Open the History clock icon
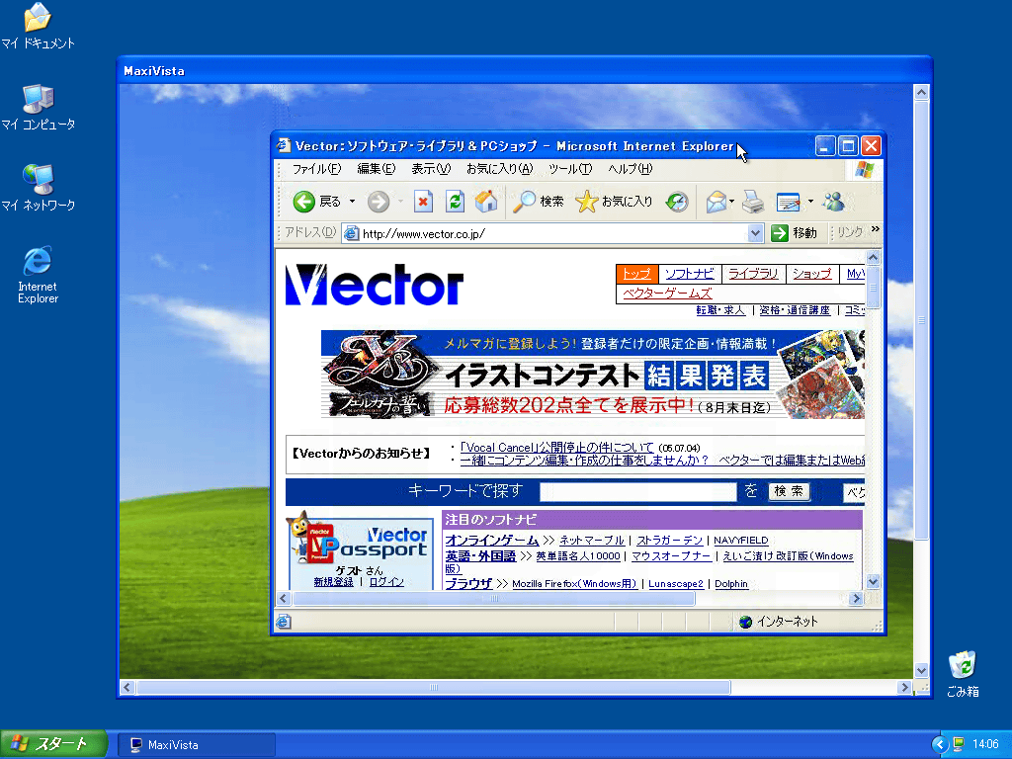Viewport: 1012px width, 759px height. click(x=677, y=202)
